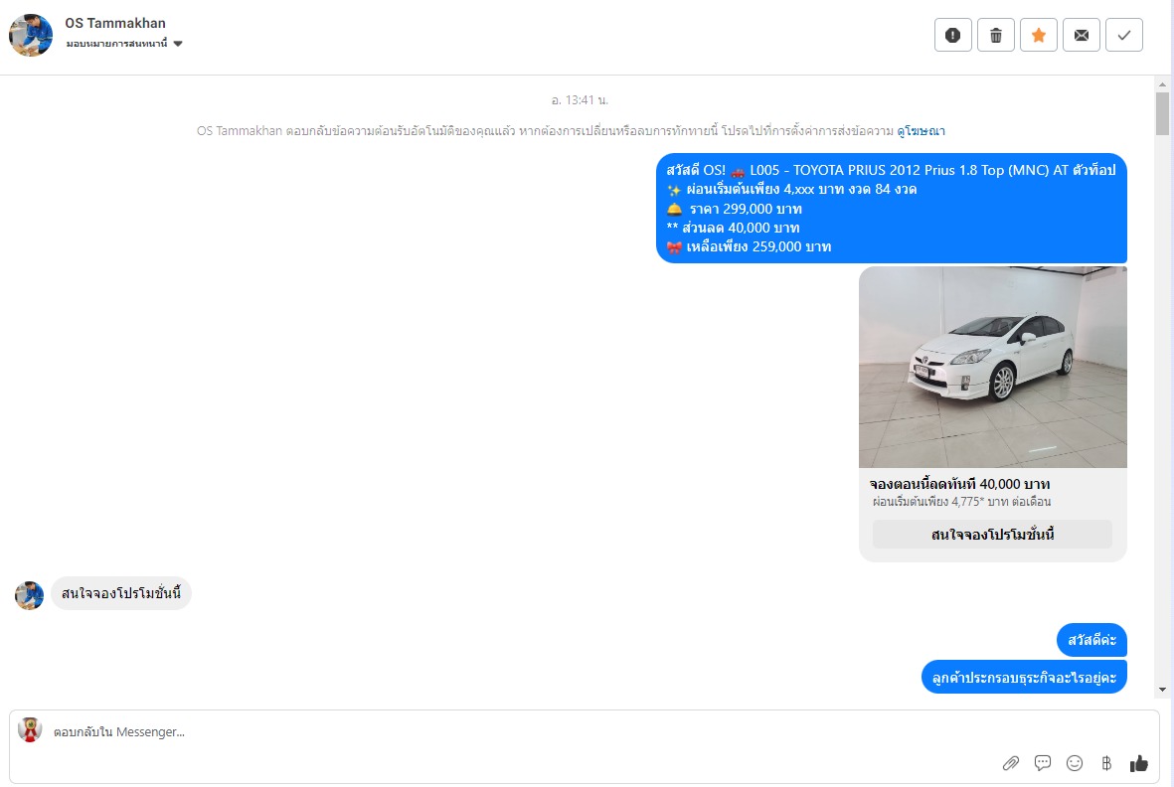Click the จองตอนนี้ลดทันที 40,000 บาท card title
Screen dimensions: 1174x787
960,484
